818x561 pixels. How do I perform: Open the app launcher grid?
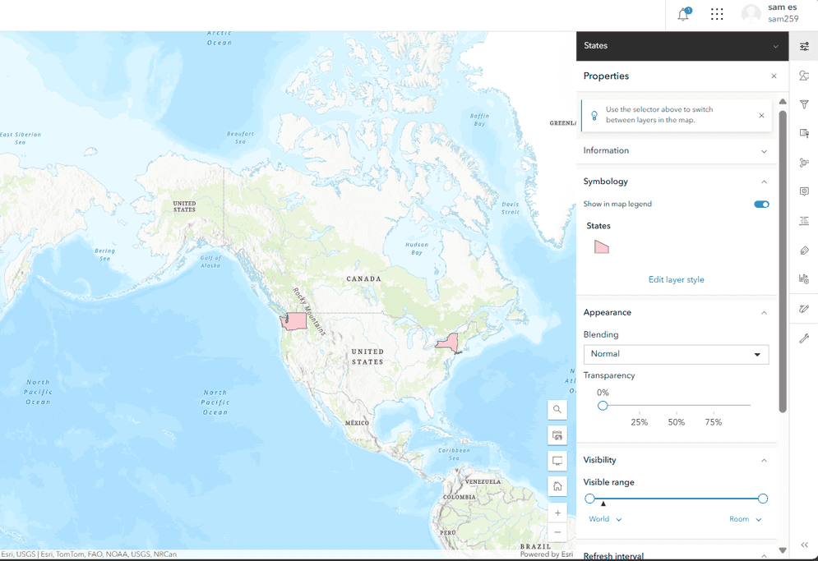[x=717, y=15]
